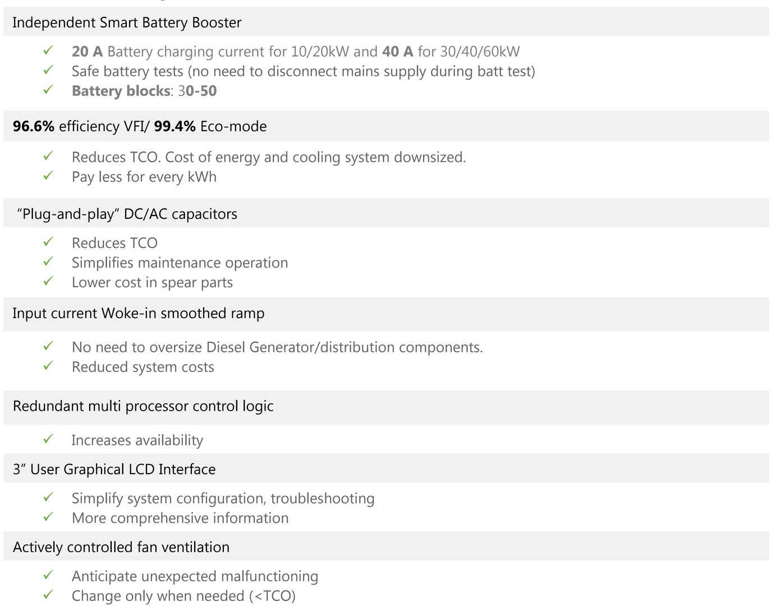Select the checkmark before "Simplifies maintenance operation"
Screen dimensions: 777x606
(48, 261)
